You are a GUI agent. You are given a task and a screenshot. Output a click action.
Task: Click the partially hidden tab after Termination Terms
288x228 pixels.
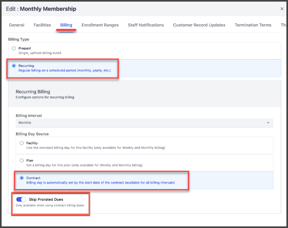pos(284,25)
